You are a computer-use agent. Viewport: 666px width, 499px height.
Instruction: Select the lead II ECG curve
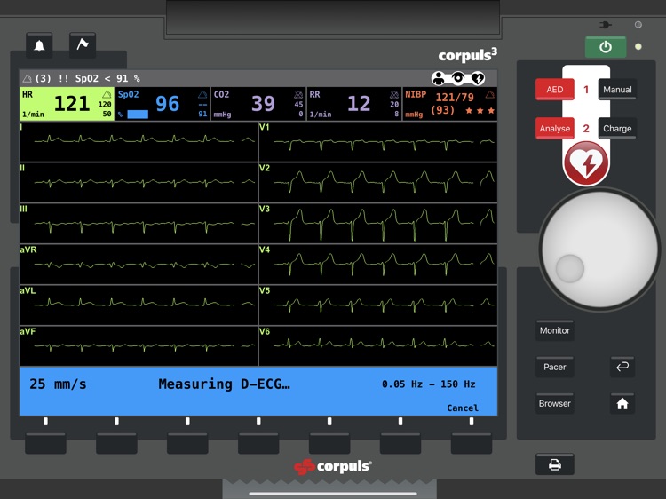click(x=139, y=183)
